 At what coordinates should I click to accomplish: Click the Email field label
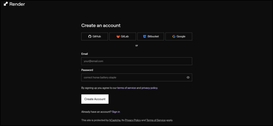[85, 54]
